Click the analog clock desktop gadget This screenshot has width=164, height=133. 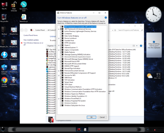pyautogui.click(x=154, y=14)
